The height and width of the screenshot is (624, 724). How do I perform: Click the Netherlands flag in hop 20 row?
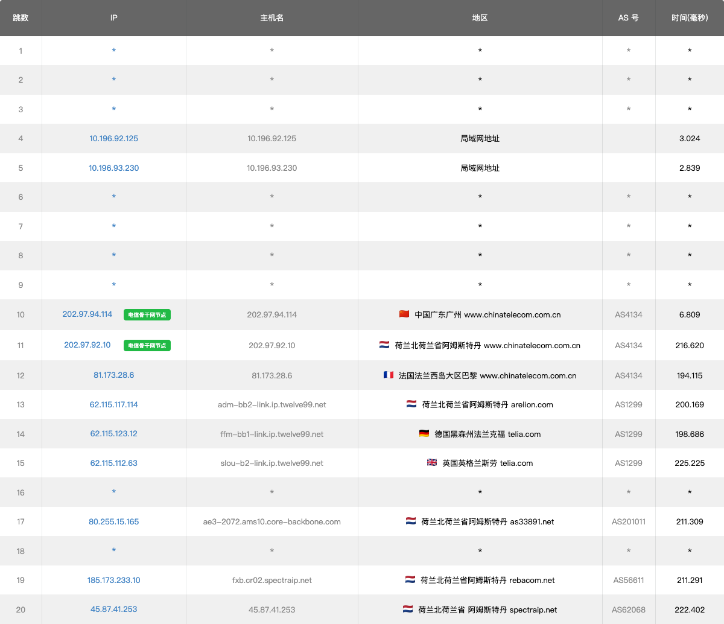click(x=408, y=610)
